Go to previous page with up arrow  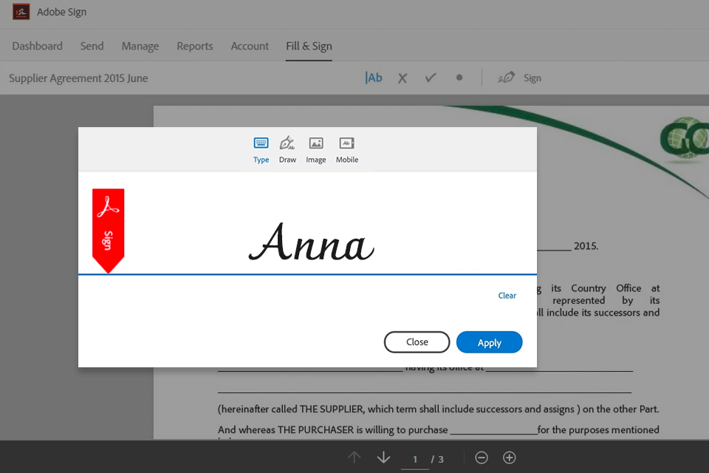pos(354,457)
